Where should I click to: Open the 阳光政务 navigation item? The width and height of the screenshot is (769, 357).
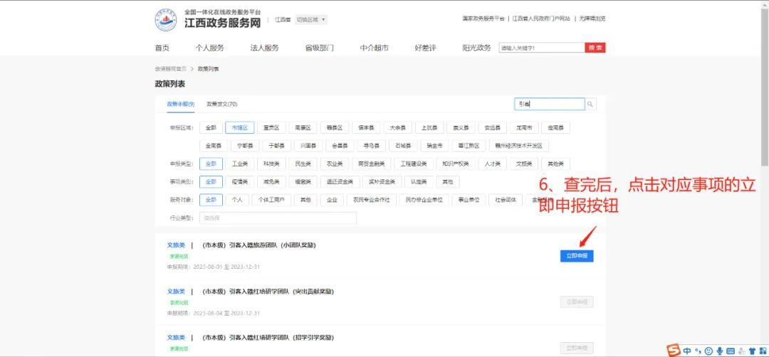click(476, 48)
